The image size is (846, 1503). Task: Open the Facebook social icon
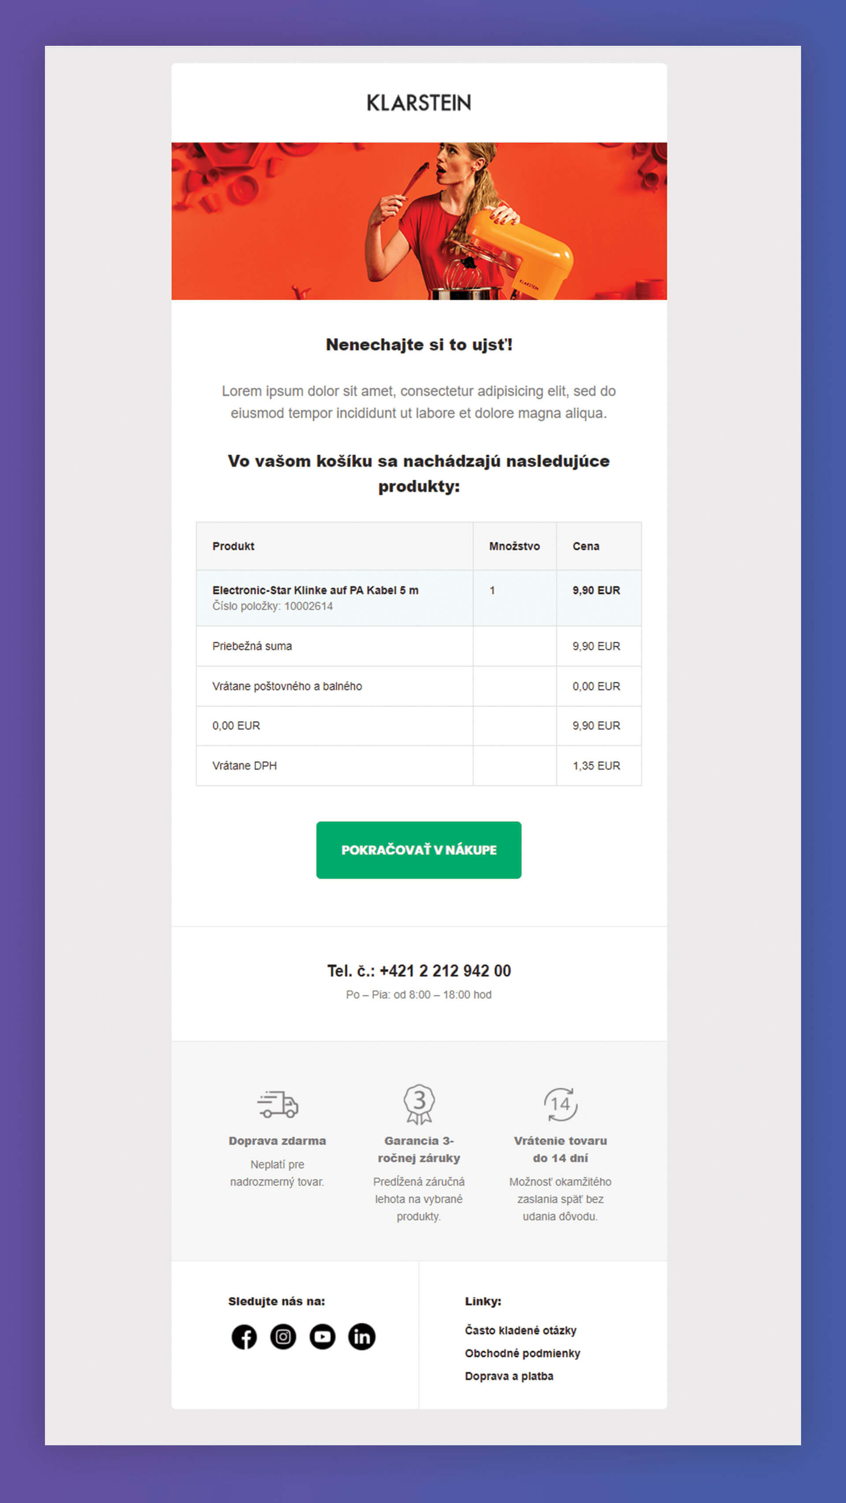(x=244, y=1337)
